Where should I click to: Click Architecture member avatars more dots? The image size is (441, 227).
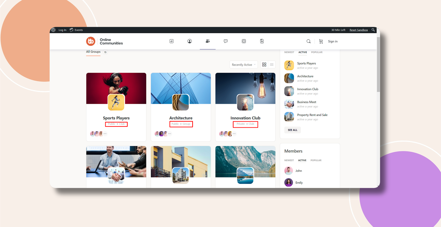170,134
